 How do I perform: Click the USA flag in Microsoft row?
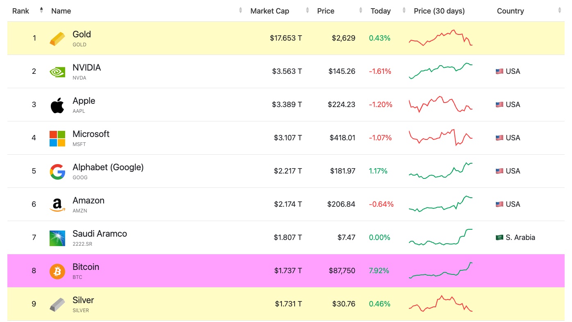(499, 138)
